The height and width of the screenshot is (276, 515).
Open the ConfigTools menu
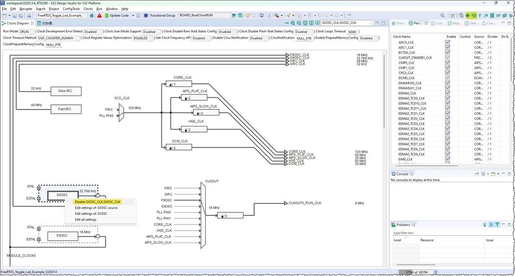coord(71,9)
